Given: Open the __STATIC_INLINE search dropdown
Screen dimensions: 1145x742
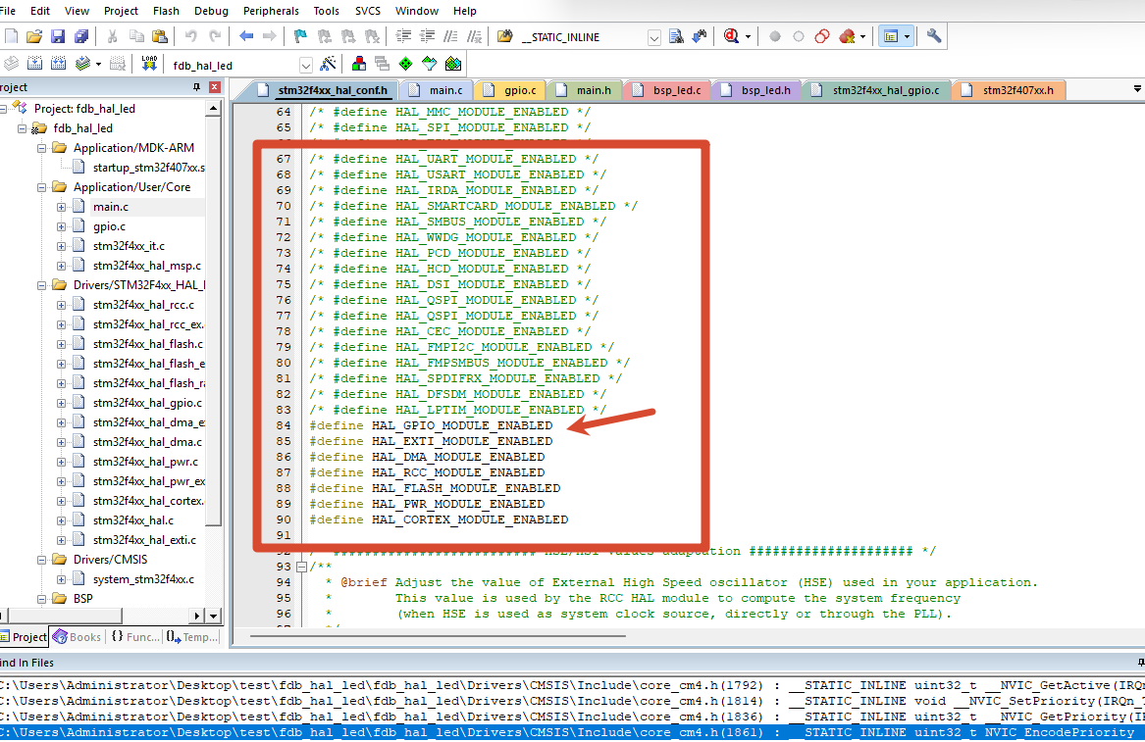Looking at the screenshot, I should pyautogui.click(x=654, y=37).
